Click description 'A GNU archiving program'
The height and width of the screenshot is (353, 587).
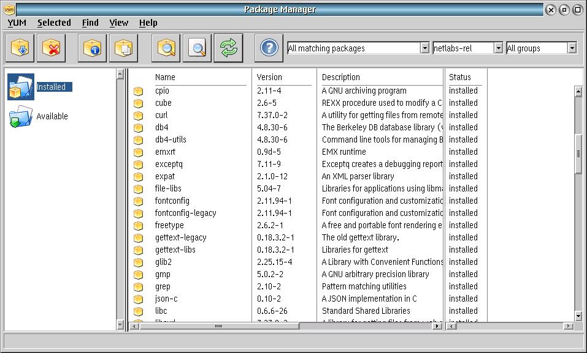(x=364, y=91)
